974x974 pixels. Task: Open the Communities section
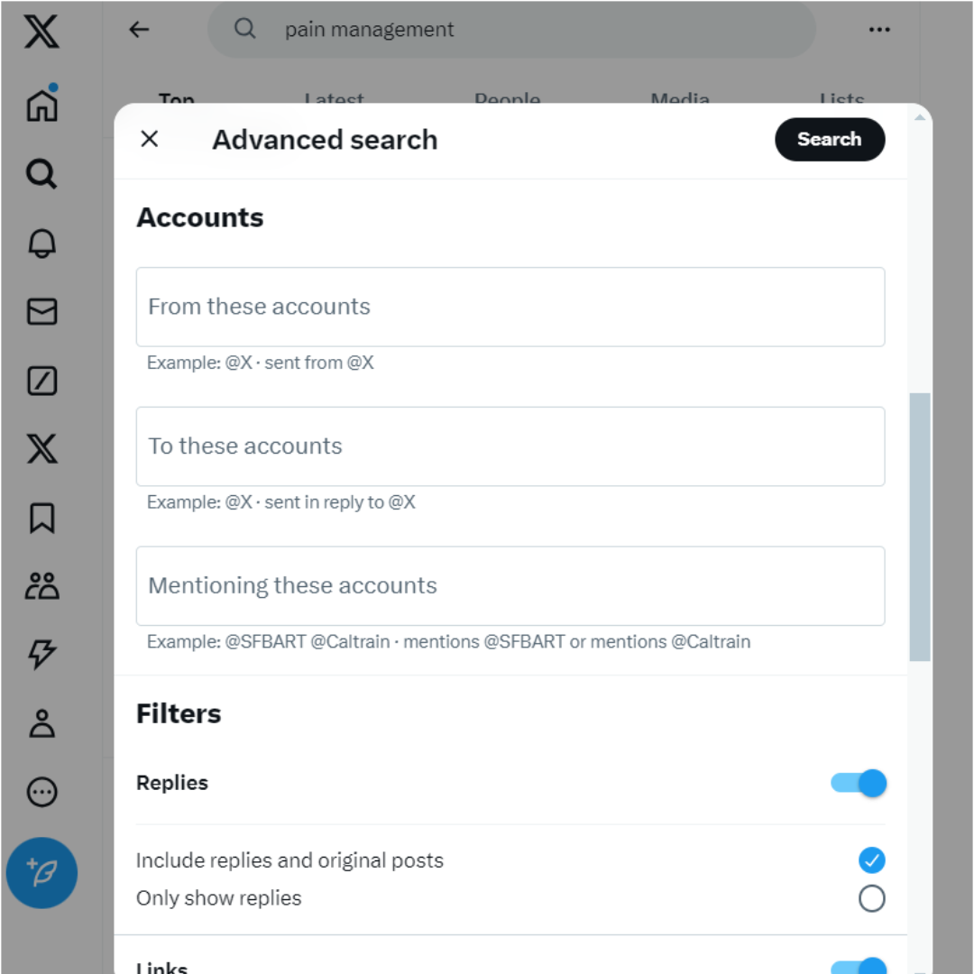pyautogui.click(x=41, y=586)
